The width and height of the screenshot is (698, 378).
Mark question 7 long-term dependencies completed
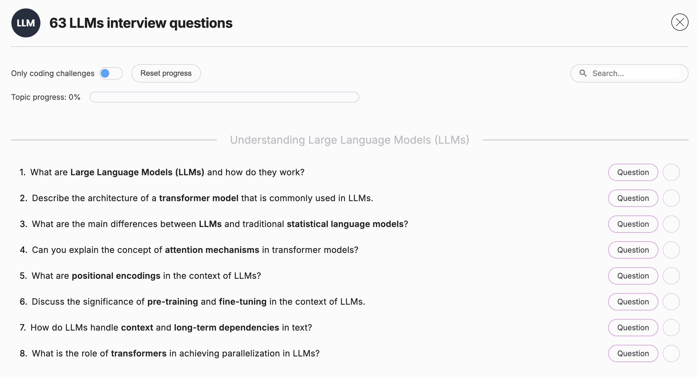point(671,328)
